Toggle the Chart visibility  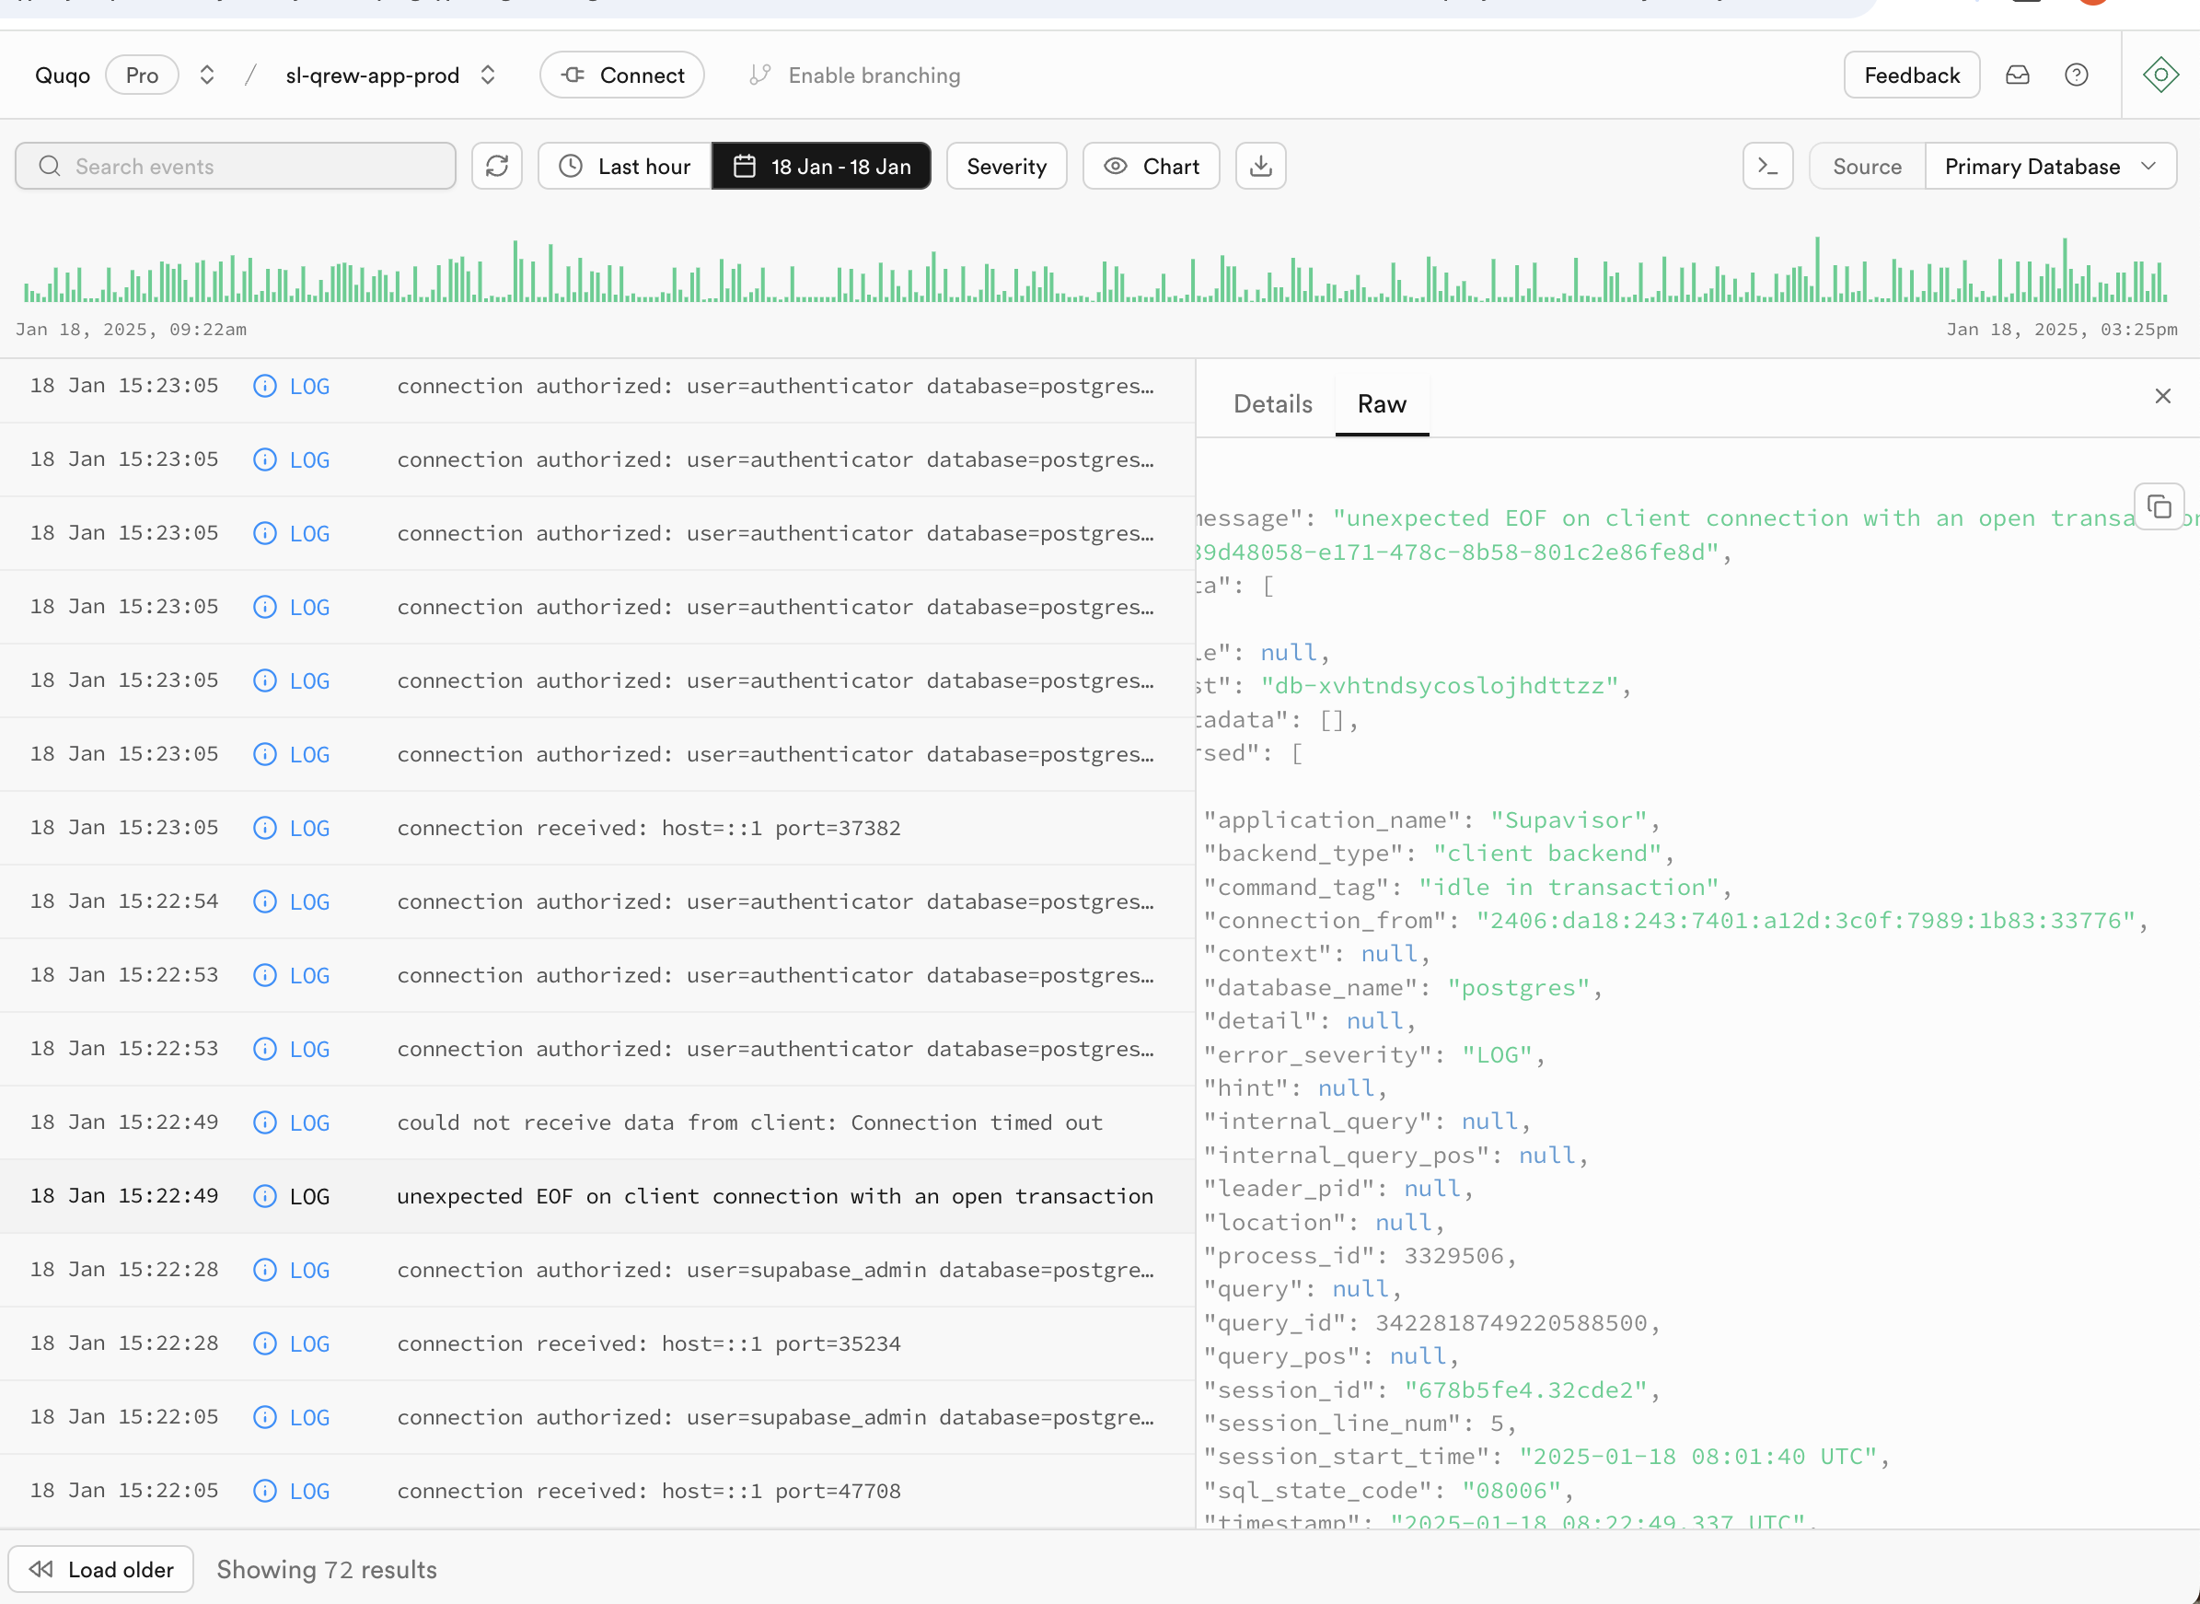coord(1151,166)
